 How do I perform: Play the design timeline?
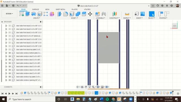9,93
